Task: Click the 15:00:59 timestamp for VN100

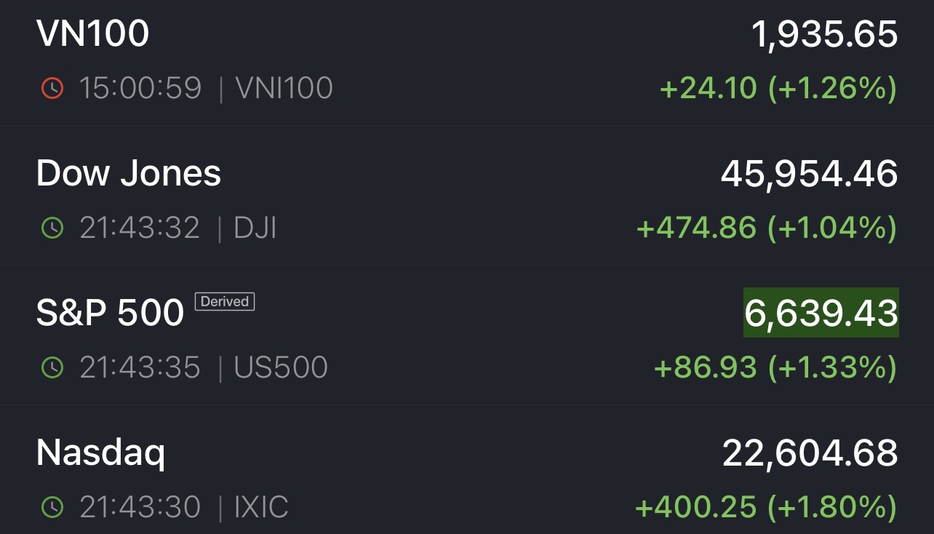Action: [140, 88]
